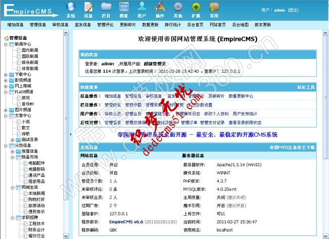Click the page icon beside 国内新闻
The height and width of the screenshot is (239, 329).
coord(19,50)
